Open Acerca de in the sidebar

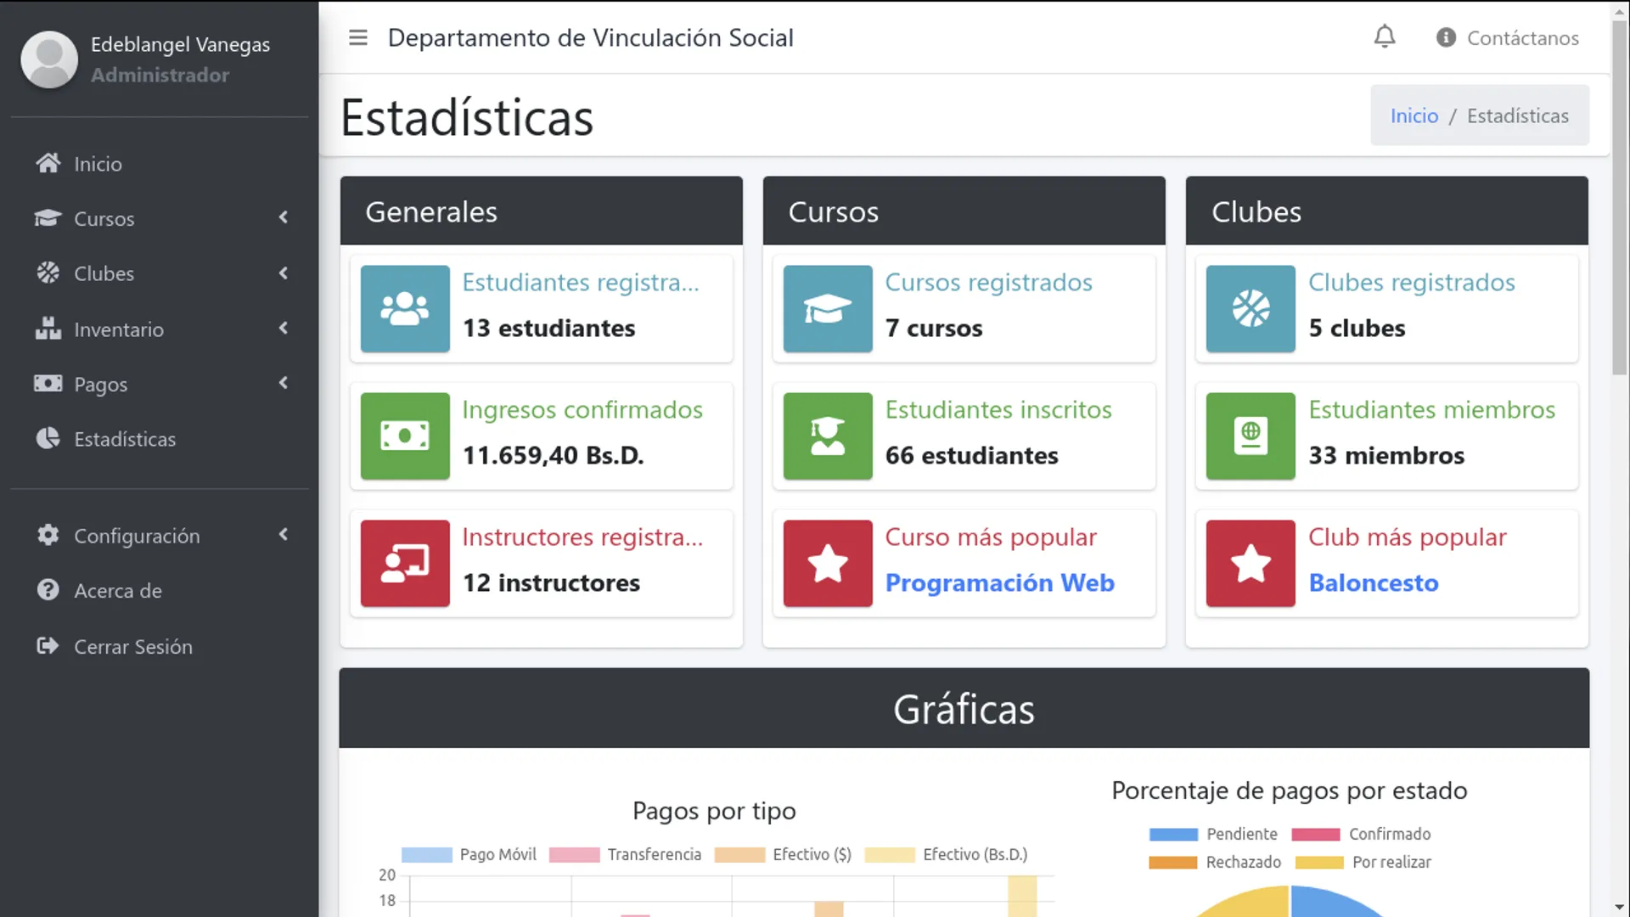point(160,591)
